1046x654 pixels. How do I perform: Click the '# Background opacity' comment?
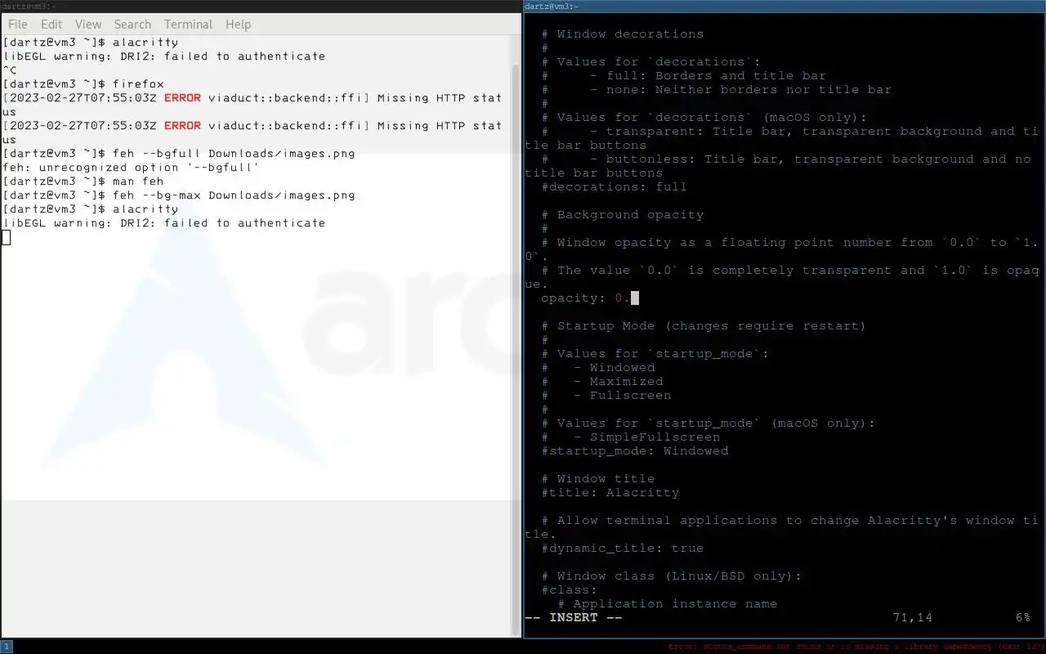pyautogui.click(x=622, y=215)
